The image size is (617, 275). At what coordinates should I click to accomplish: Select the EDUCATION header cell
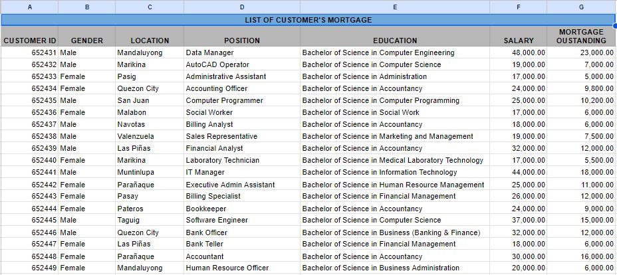pyautogui.click(x=395, y=36)
